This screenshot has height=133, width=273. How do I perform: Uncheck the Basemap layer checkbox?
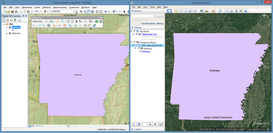click(10, 33)
